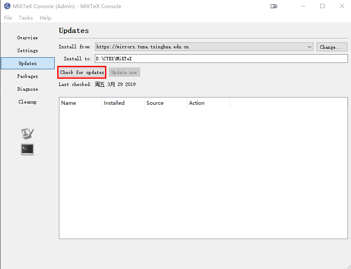Open the Tasks menu
This screenshot has height=269, width=351.
[26, 18]
